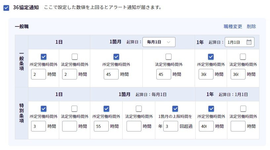Screen dimensions: 270x150
Task: Enable 特別条項 1日 法定労働時間外 checkbox
Action: pyautogui.click(x=74, y=109)
